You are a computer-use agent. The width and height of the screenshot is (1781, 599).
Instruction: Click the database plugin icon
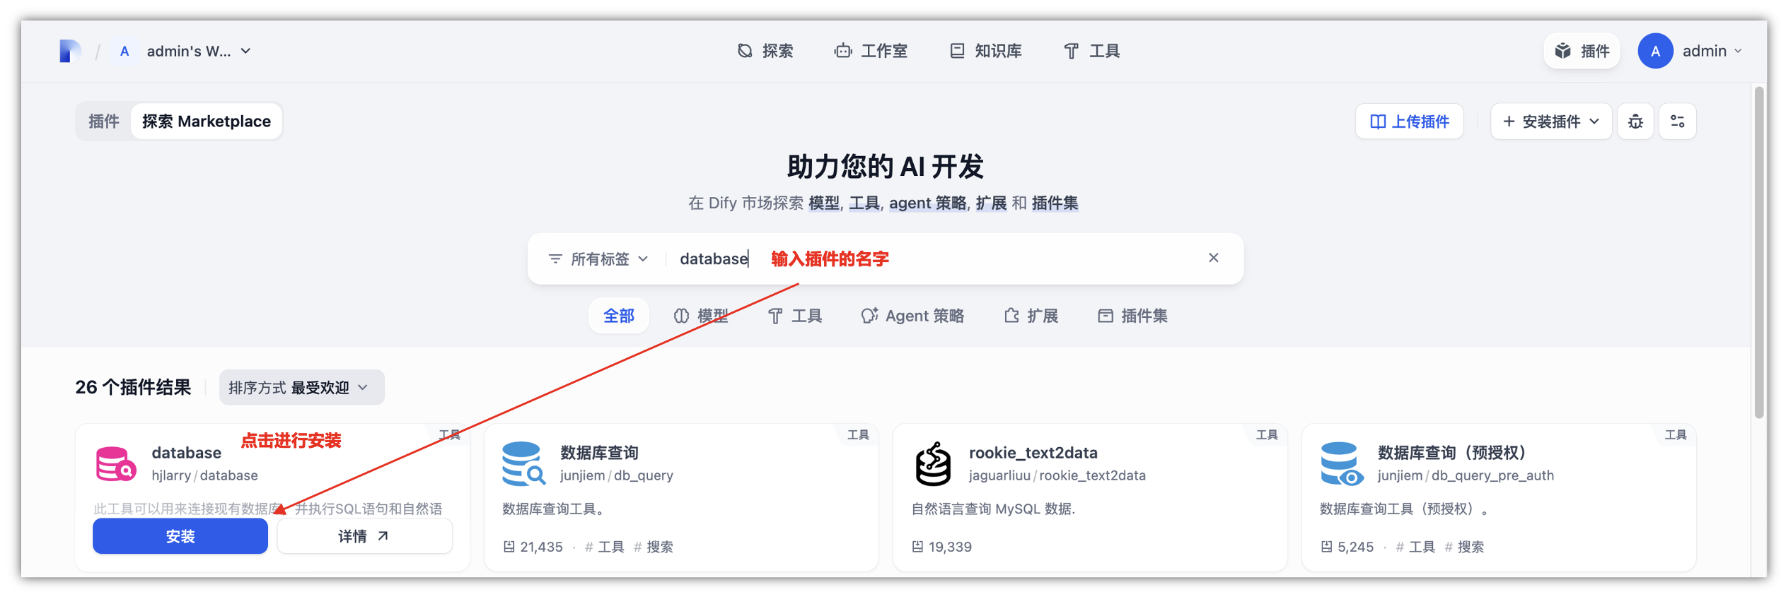(x=115, y=463)
